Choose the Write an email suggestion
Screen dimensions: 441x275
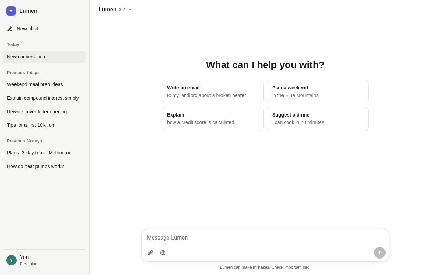(213, 92)
